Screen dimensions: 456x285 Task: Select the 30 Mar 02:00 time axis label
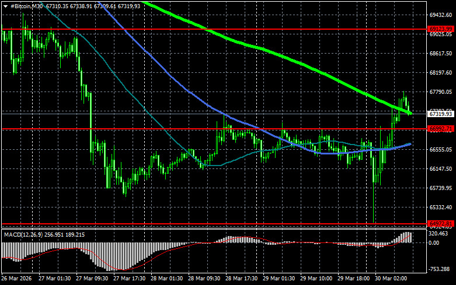point(391,279)
